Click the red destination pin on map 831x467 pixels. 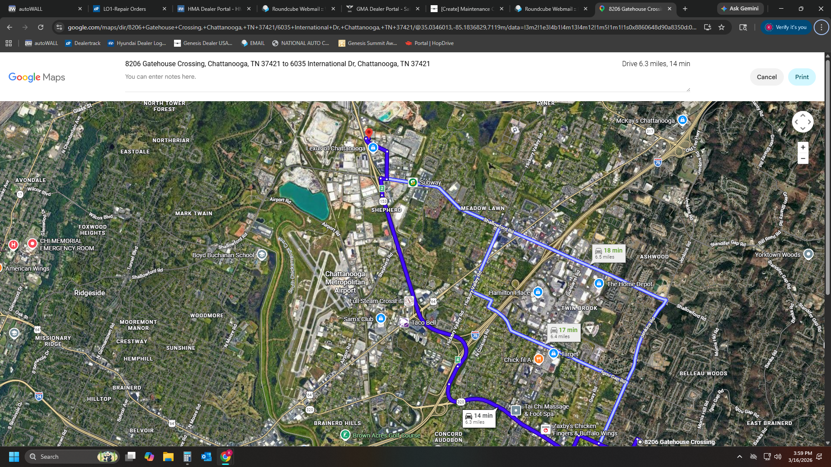(x=369, y=133)
